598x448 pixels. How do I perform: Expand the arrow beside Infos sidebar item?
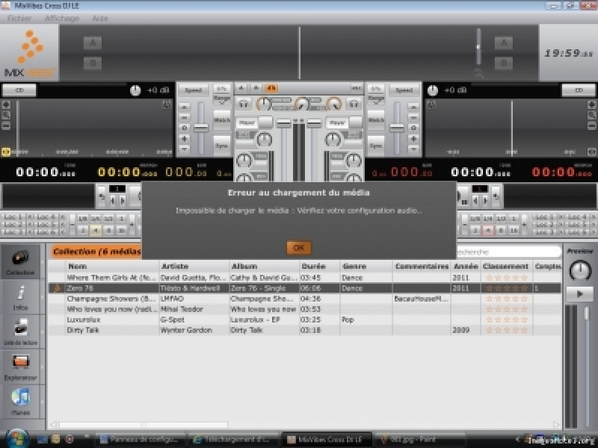coord(43,297)
